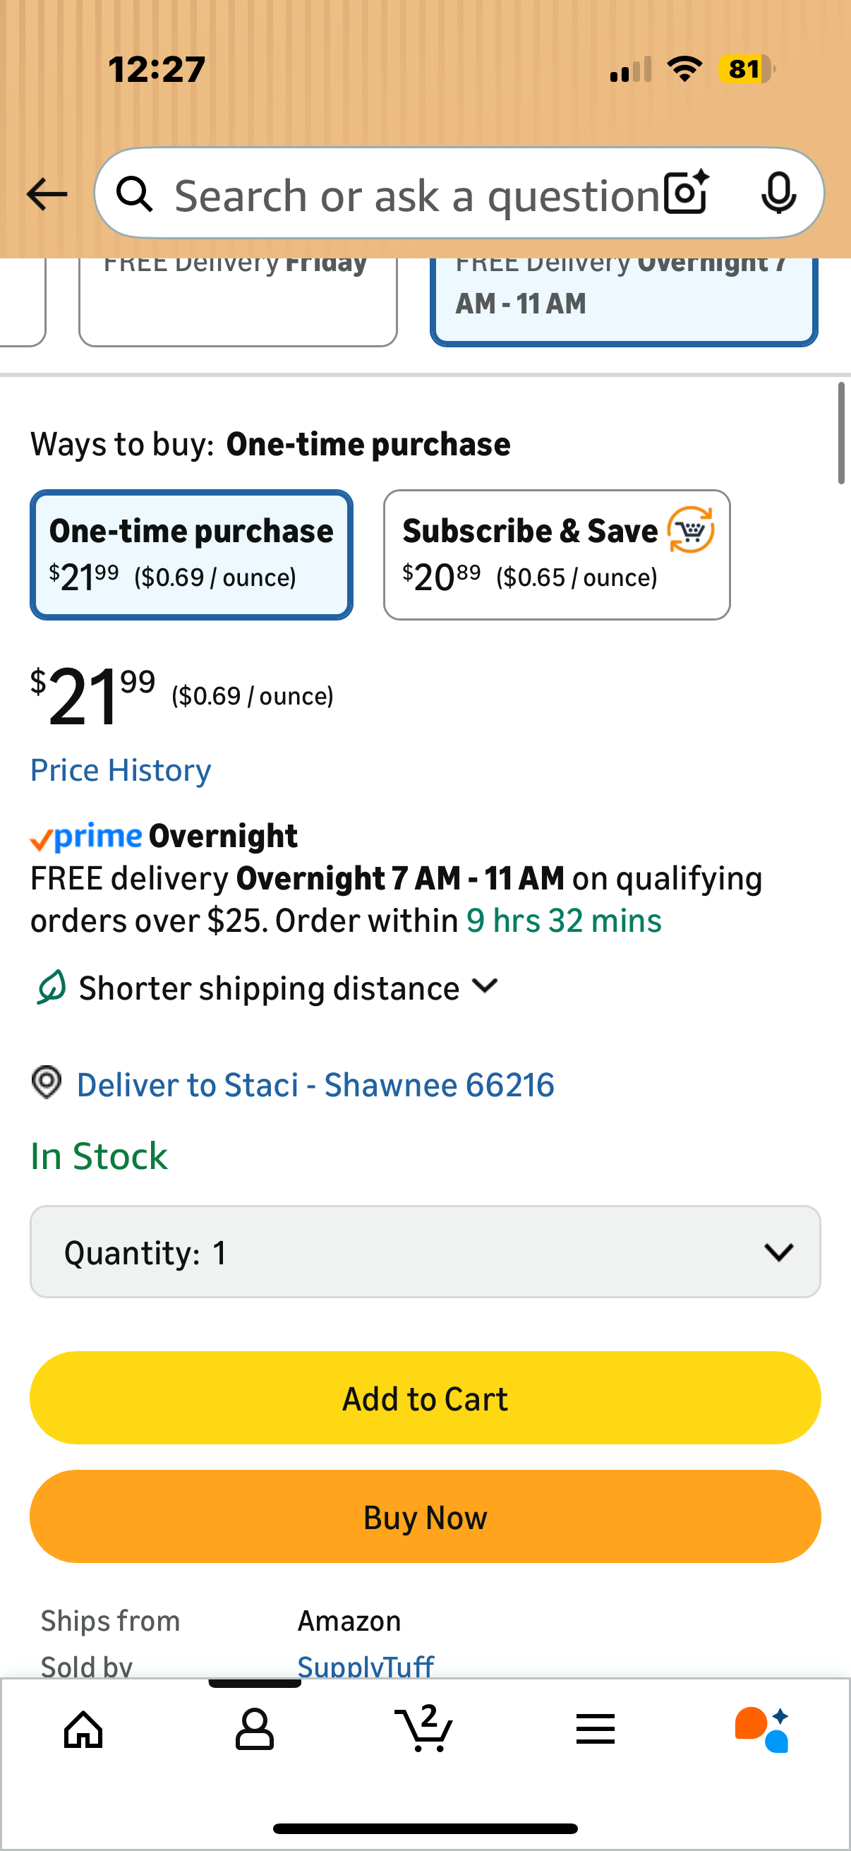Open the Rufus AI assistant icon
851x1851 pixels.
click(x=763, y=1729)
